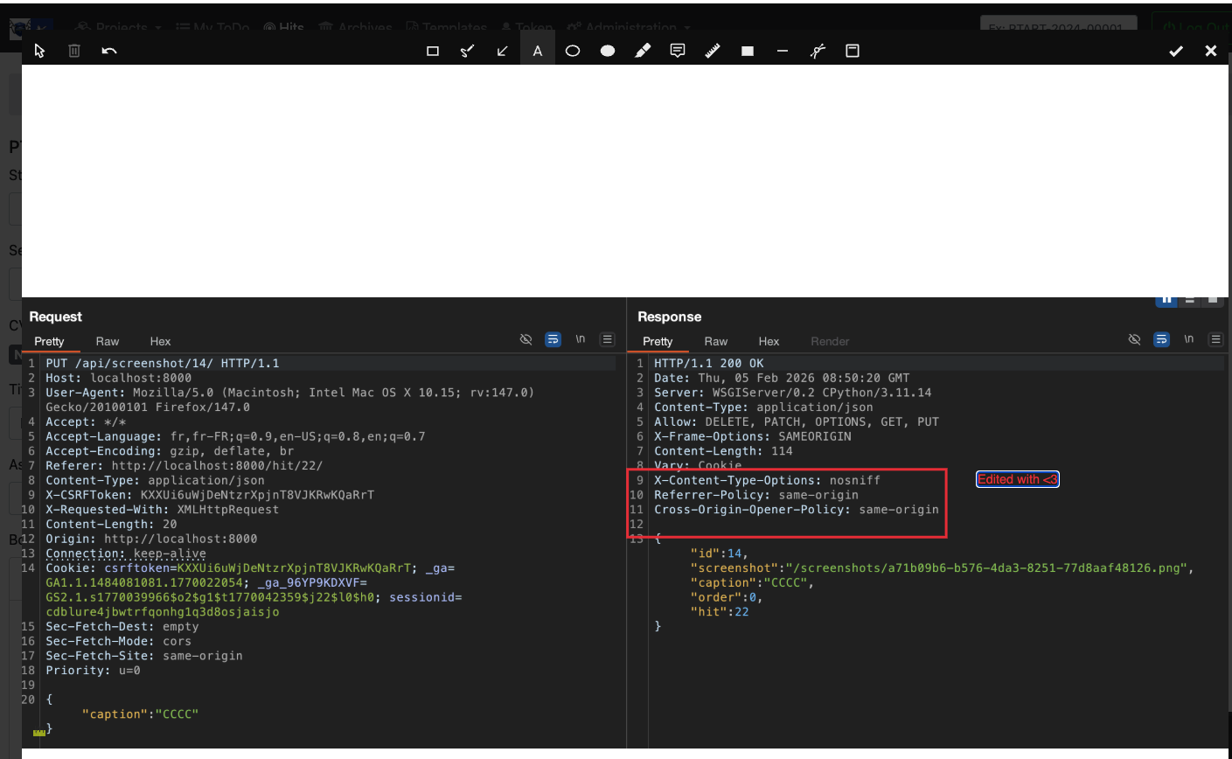Click the 'Referer: http://localhost:8000/hit/22/' line
This screenshot has width=1232, height=759.
click(184, 465)
